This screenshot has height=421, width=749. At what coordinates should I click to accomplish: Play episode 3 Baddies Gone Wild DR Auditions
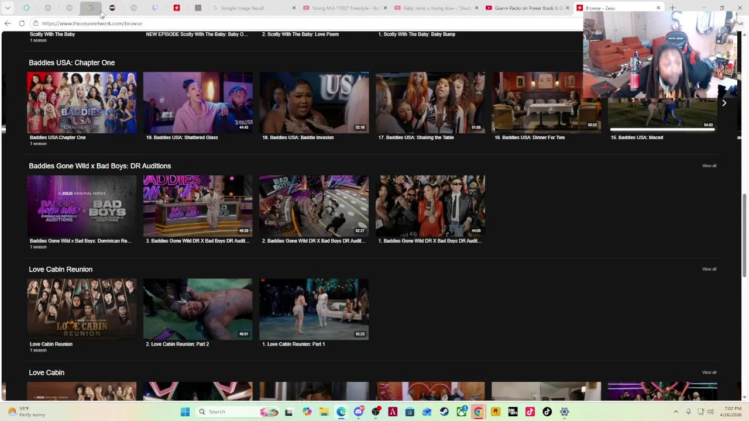click(x=198, y=206)
